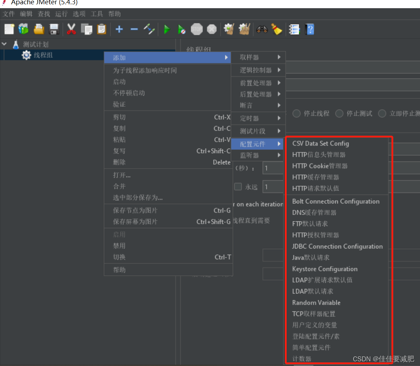Choose 用户定义的变量
This screenshot has height=366, width=420.
(x=337, y=325)
